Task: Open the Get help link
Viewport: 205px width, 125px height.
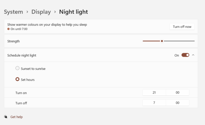Action: click(x=16, y=117)
